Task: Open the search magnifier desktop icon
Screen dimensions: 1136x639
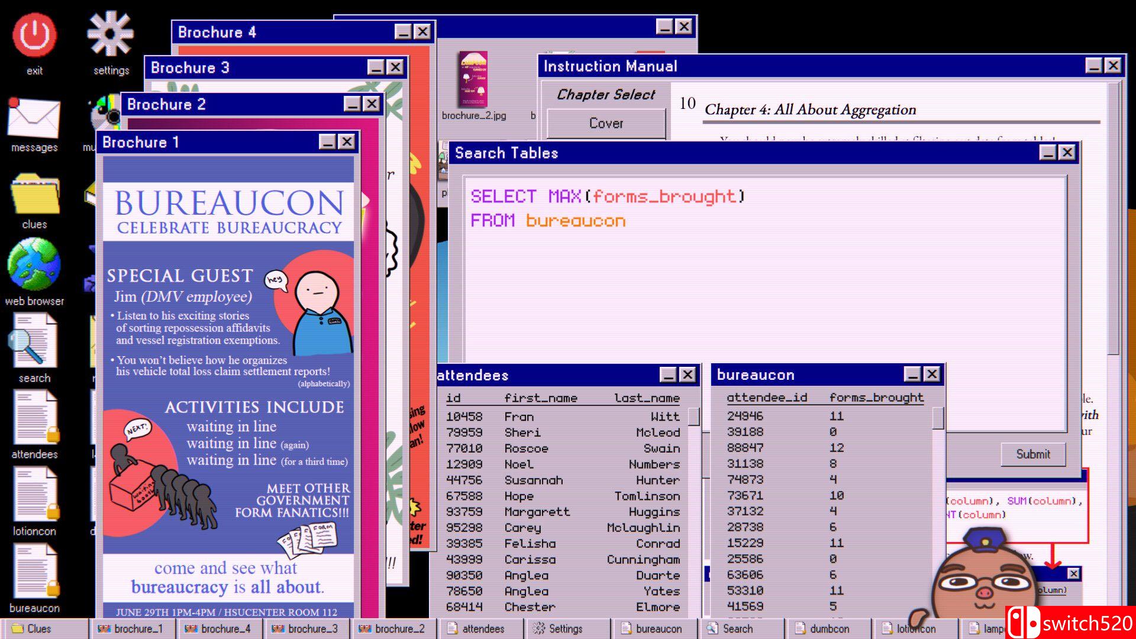Action: (33, 340)
